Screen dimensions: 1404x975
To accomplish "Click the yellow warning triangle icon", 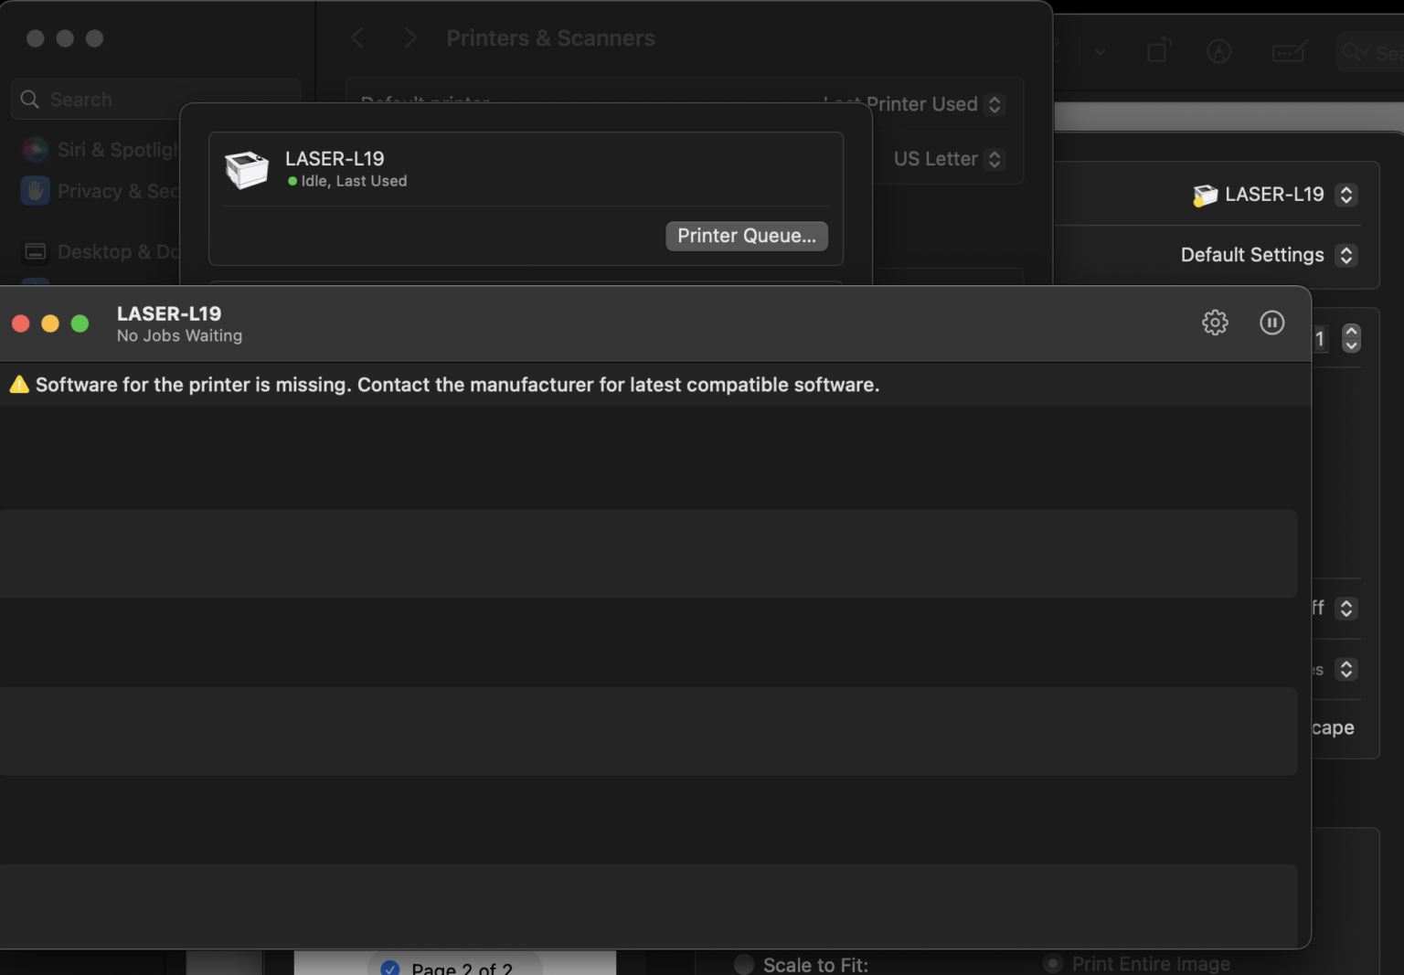I will pos(19,385).
